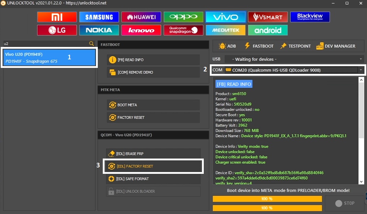
Task: Click Charger screen enabled: true line
Action: tap(240, 162)
